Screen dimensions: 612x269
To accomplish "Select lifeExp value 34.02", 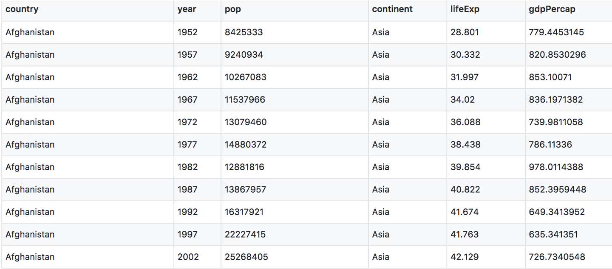I will pyautogui.click(x=462, y=100).
